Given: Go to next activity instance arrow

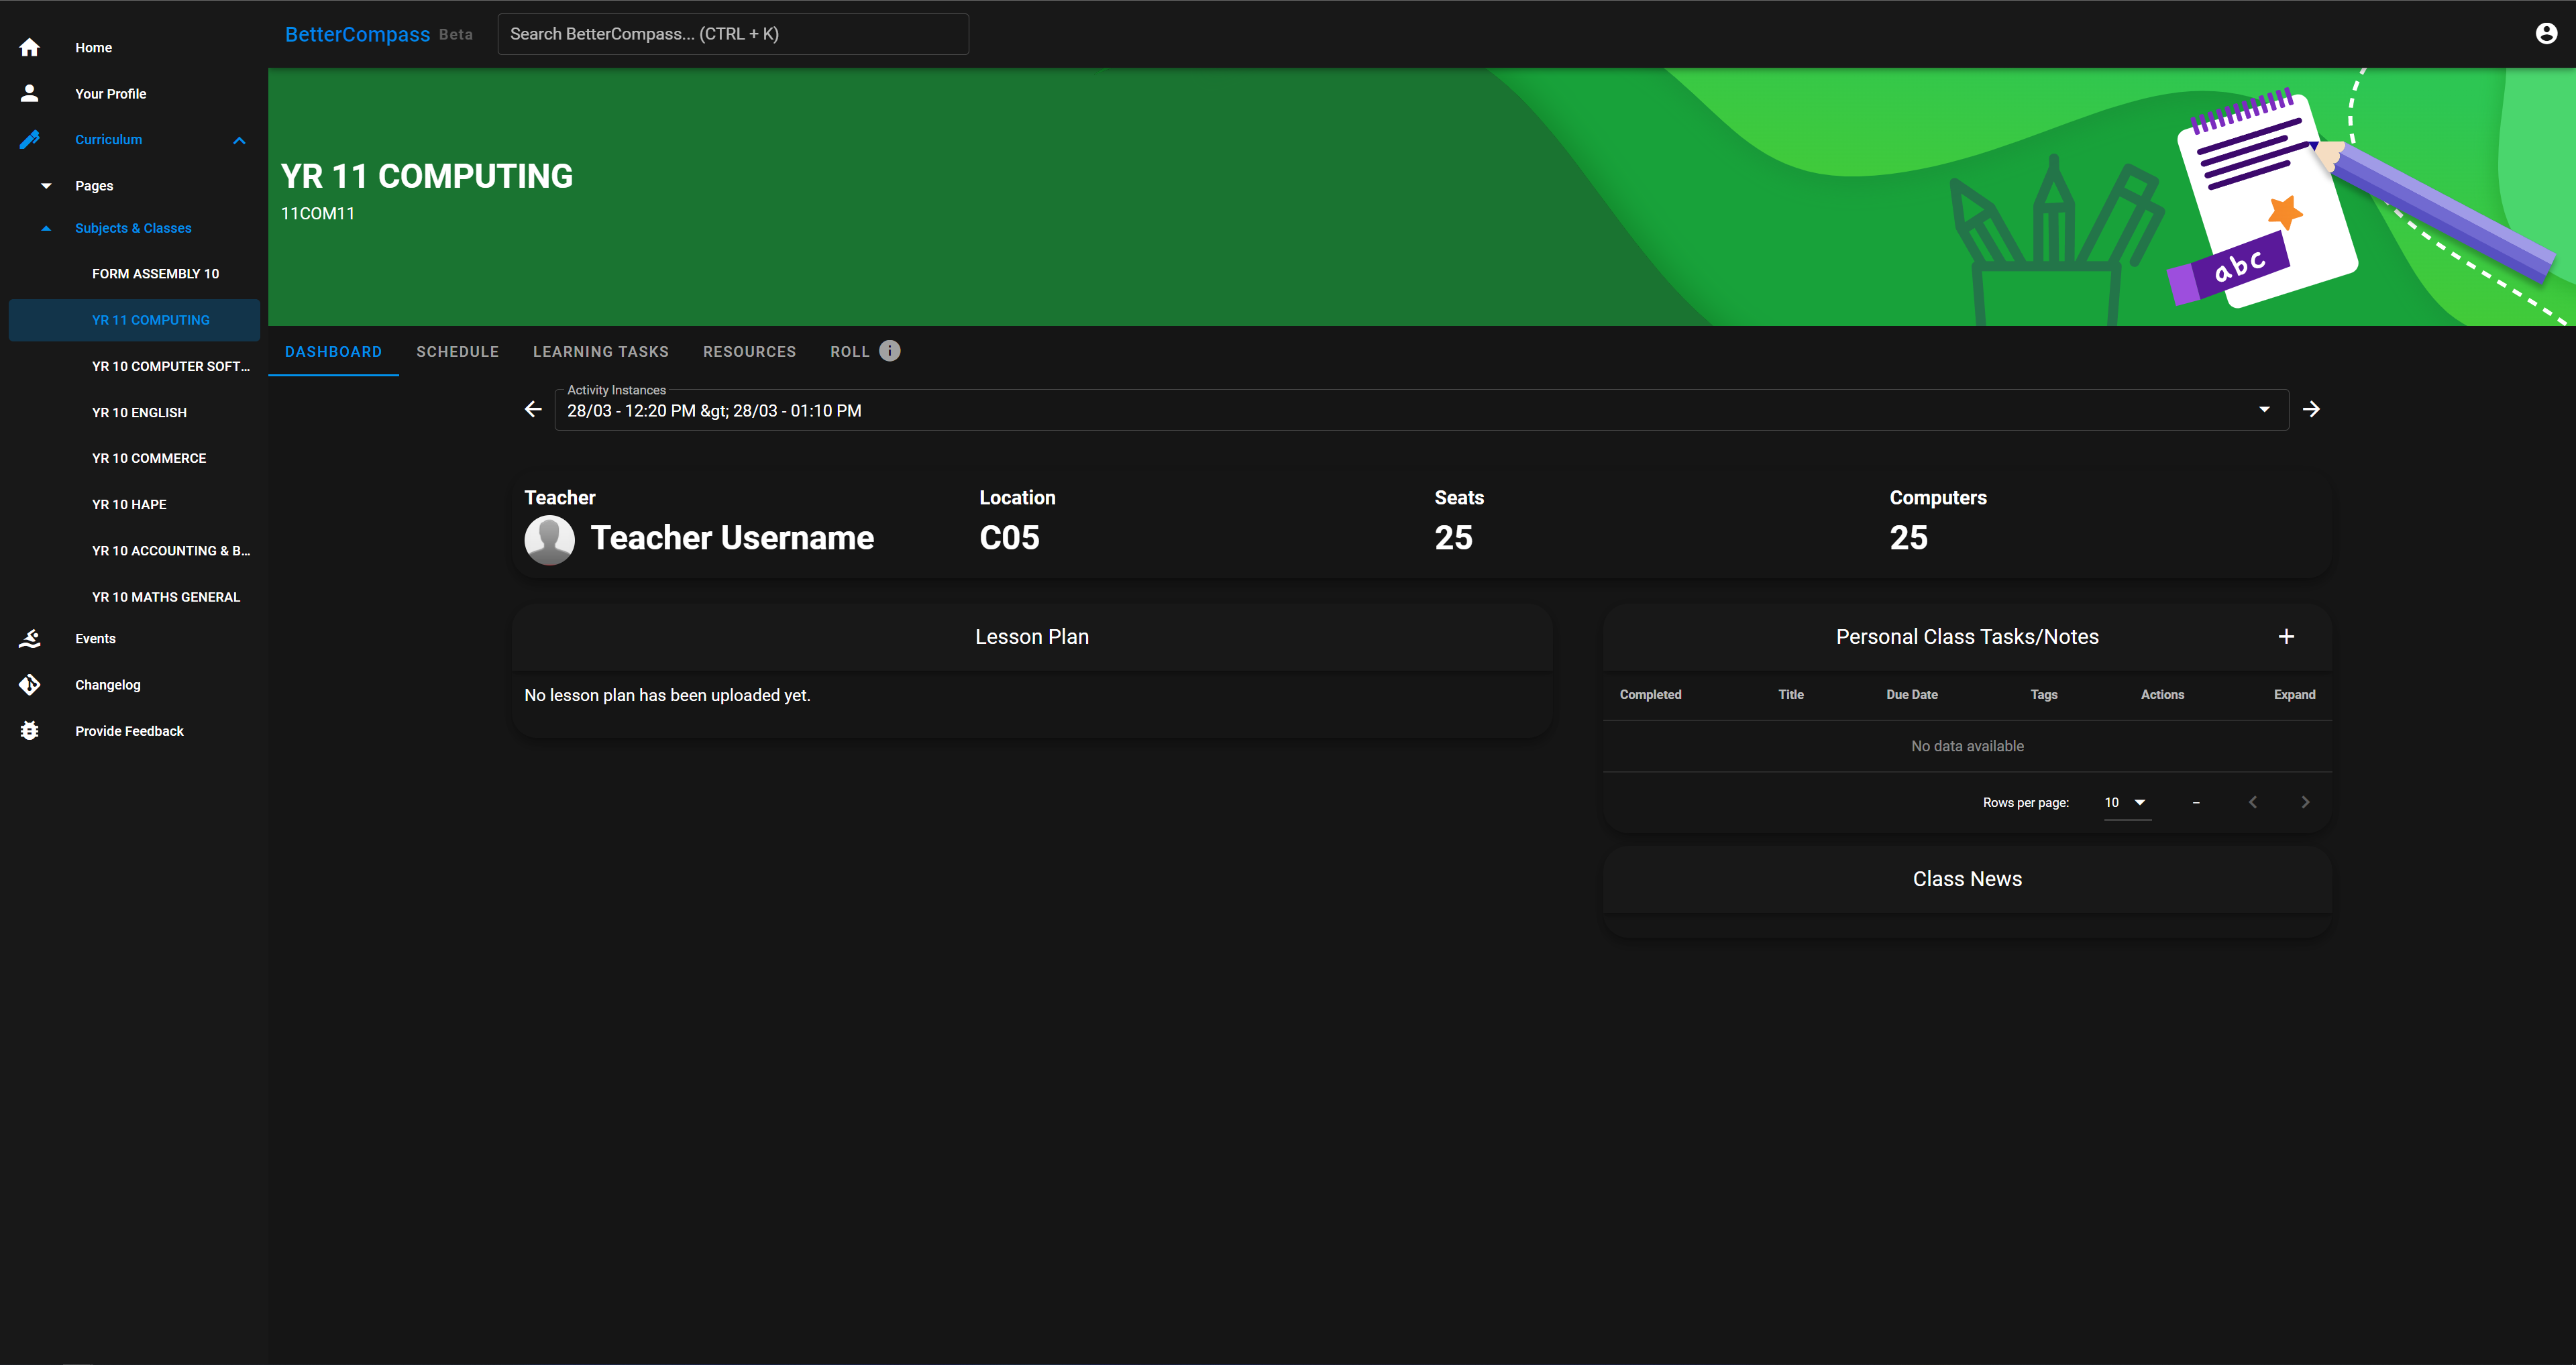Looking at the screenshot, I should click(x=2311, y=409).
